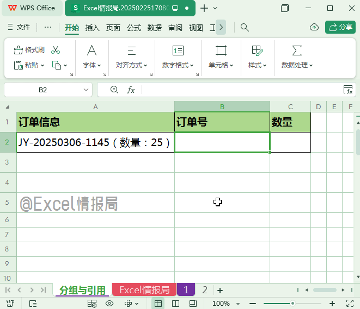Click the zoom magnifier icon in the formula bar
Screen dimensions: 360x309
point(114,90)
